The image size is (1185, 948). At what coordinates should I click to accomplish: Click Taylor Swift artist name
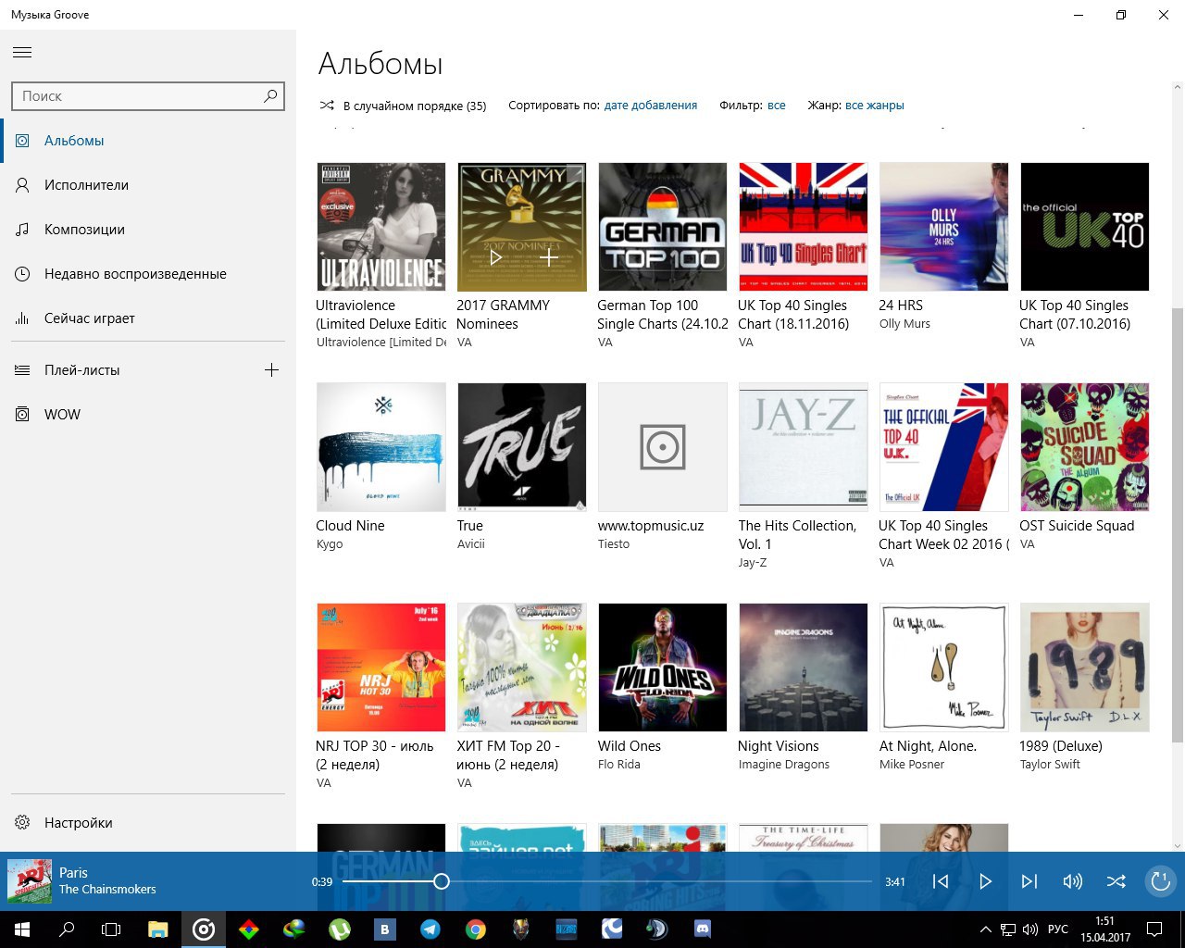pyautogui.click(x=1050, y=765)
